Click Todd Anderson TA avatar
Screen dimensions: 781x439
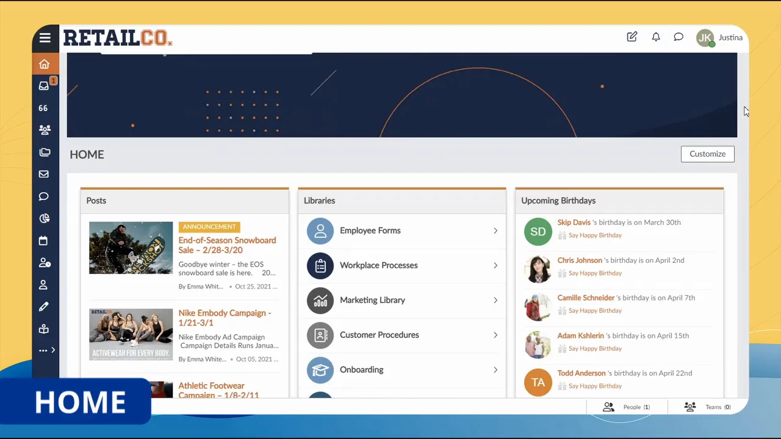coord(538,382)
